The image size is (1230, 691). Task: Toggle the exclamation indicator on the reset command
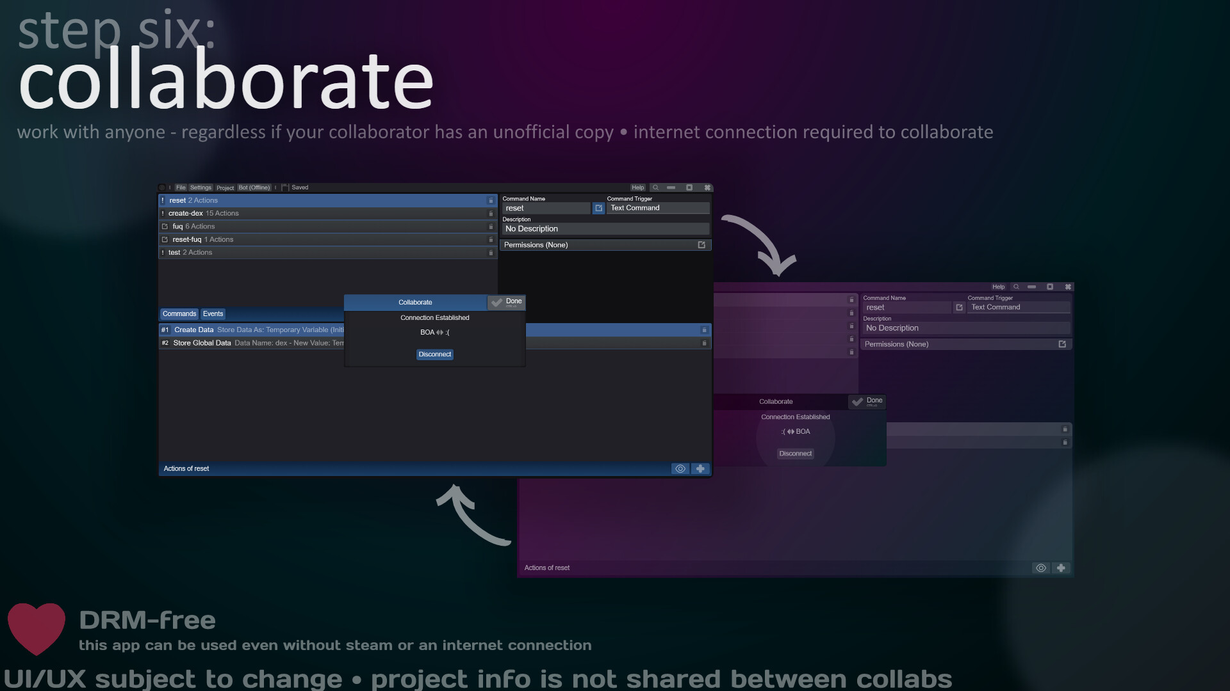163,200
